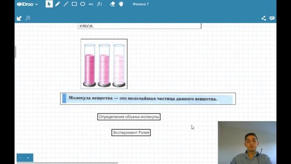Select the arrow pointer tool

(x=49, y=4)
